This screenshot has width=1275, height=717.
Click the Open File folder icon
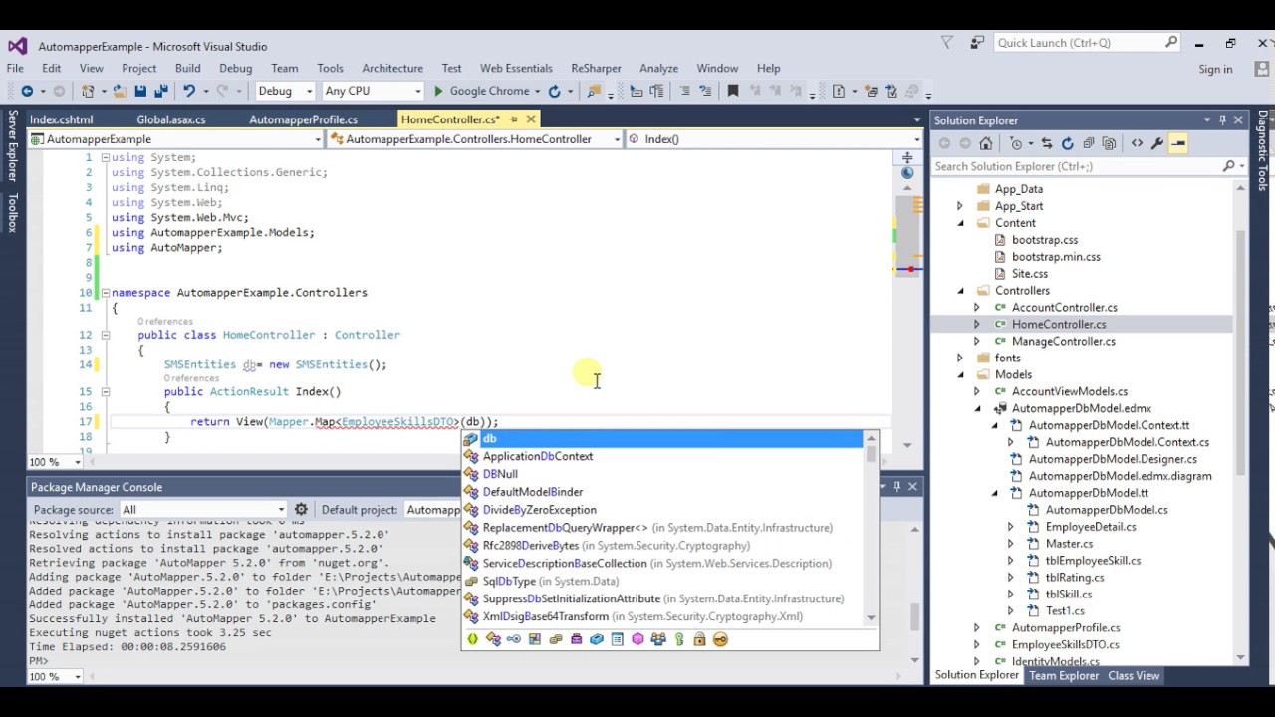pos(120,91)
